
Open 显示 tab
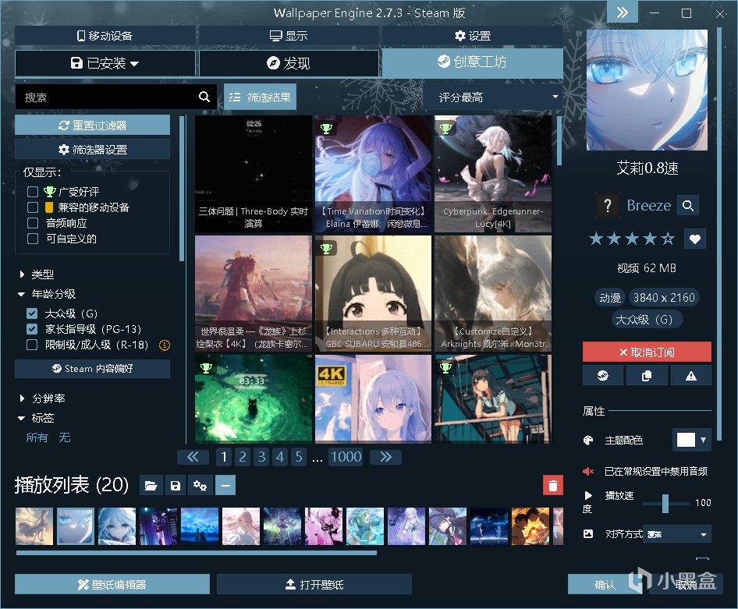tap(289, 36)
